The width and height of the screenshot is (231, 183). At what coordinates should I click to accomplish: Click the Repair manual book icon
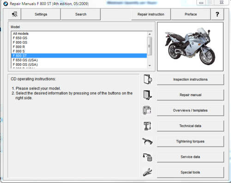pos(148,95)
